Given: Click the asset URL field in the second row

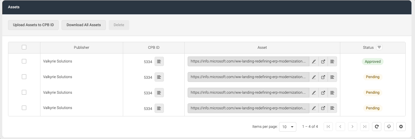Looking at the screenshot, I should pos(249,77).
